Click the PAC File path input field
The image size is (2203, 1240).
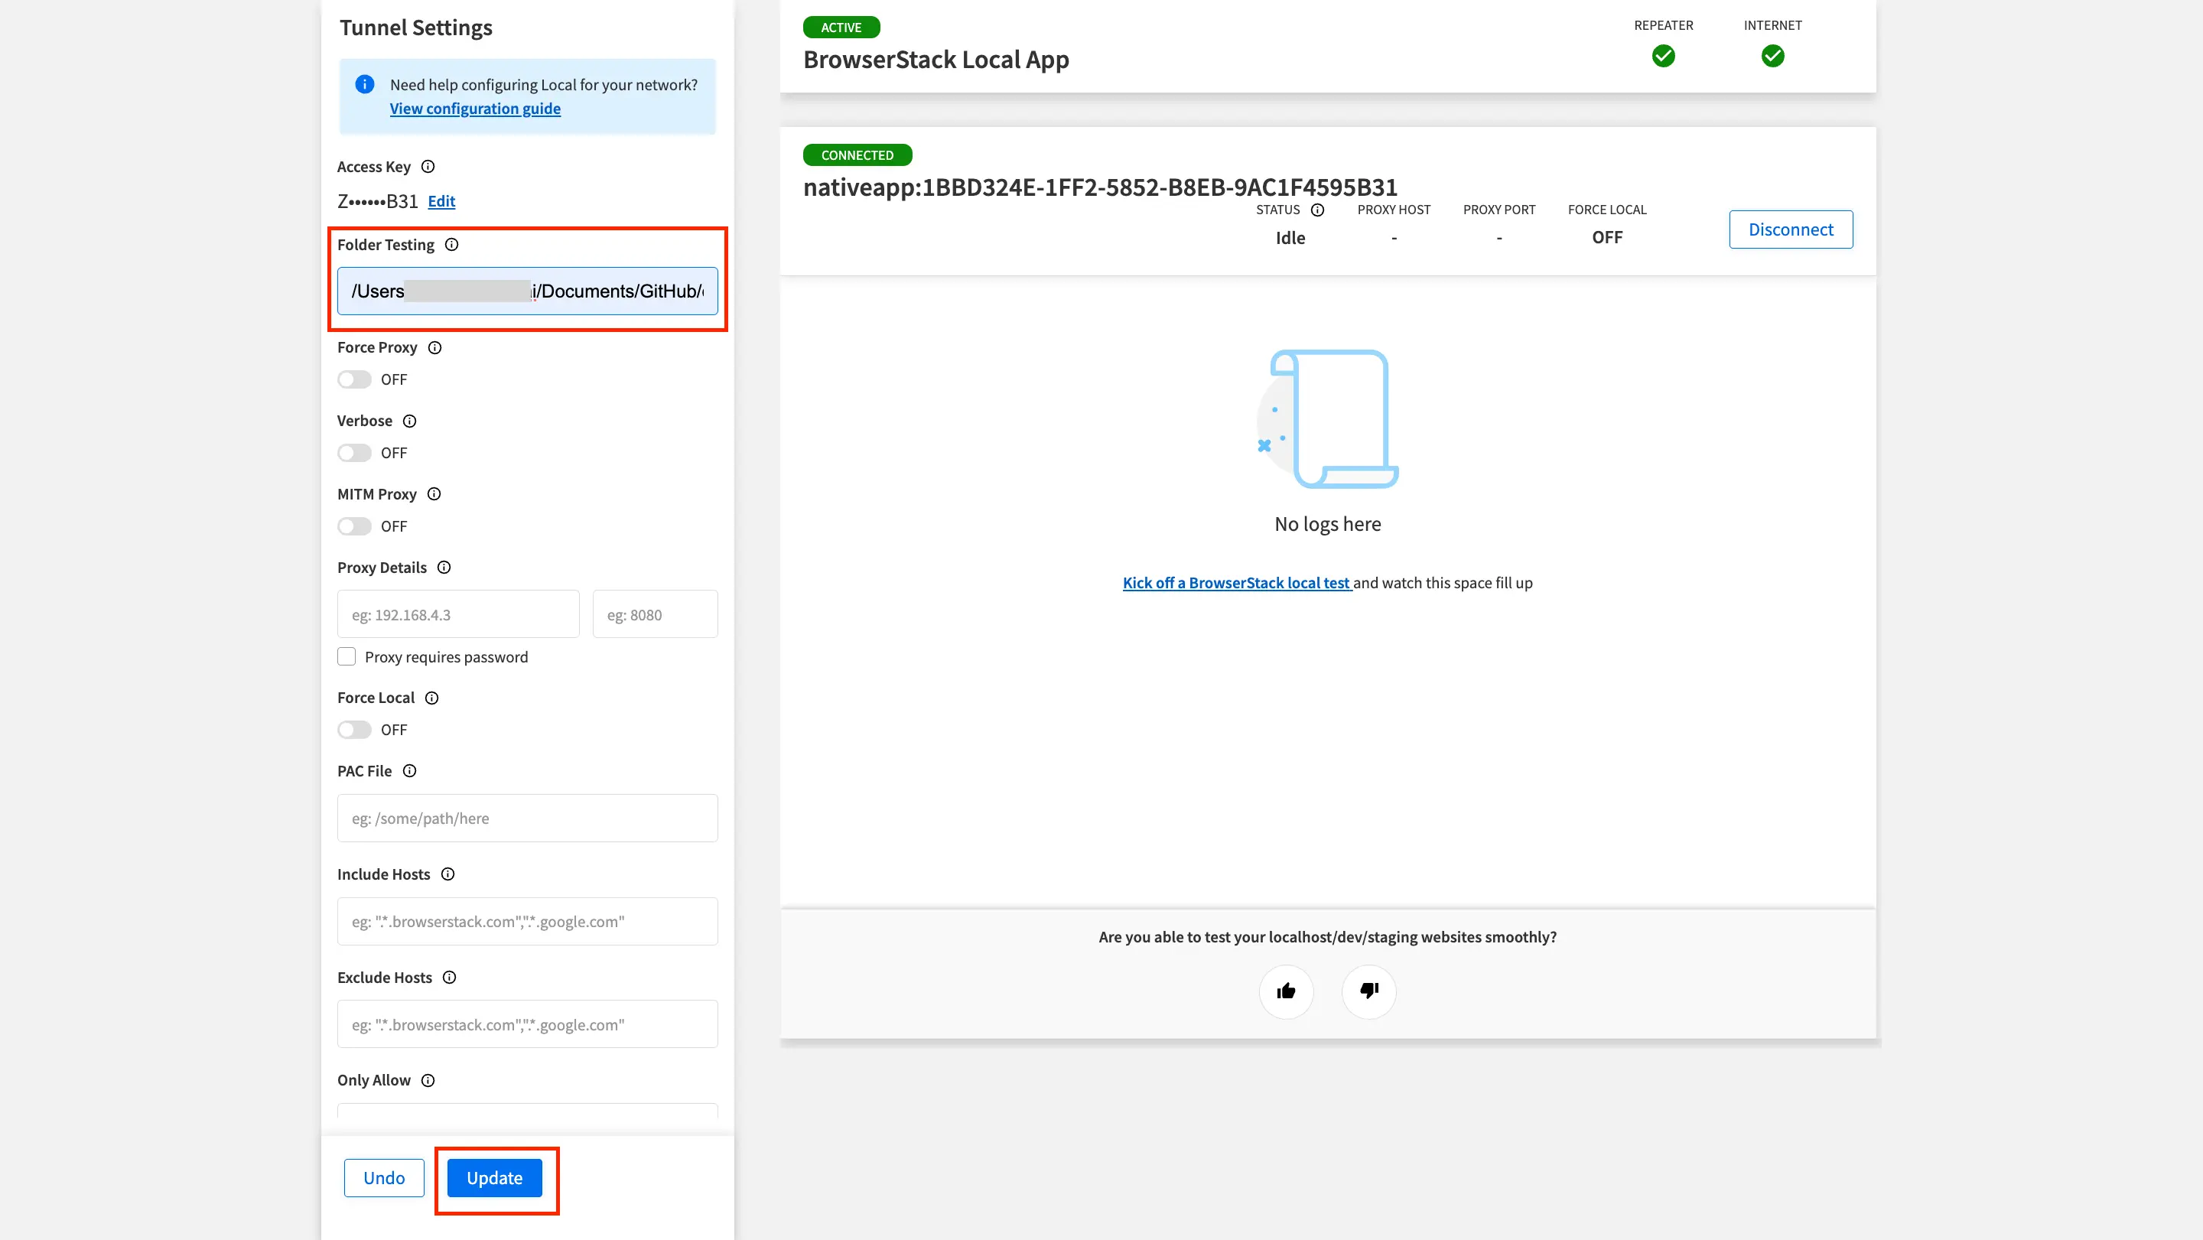[527, 819]
